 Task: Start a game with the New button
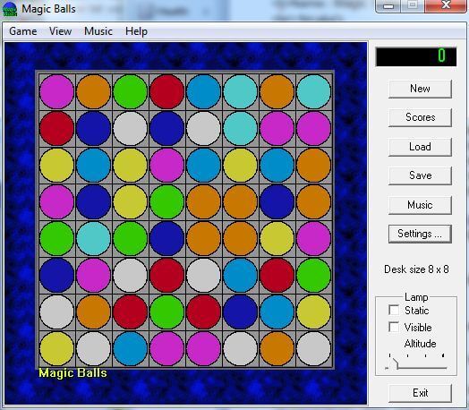click(420, 89)
